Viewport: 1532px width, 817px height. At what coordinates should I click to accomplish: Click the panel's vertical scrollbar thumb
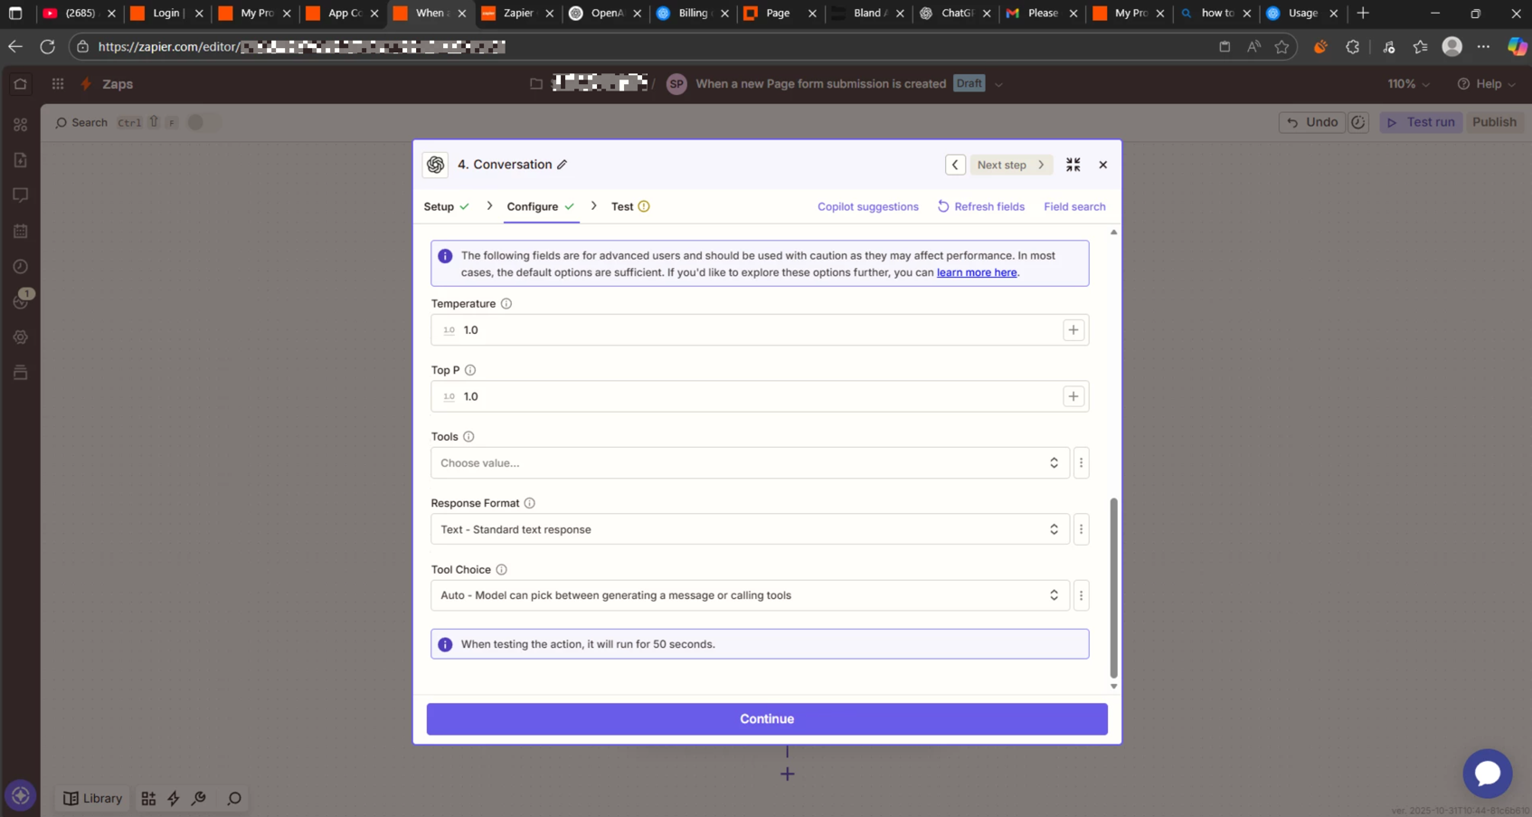[1113, 586]
